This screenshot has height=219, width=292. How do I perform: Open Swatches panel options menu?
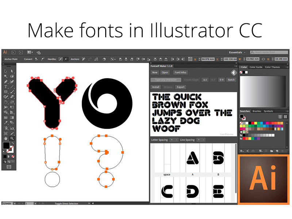pyautogui.click(x=287, y=111)
